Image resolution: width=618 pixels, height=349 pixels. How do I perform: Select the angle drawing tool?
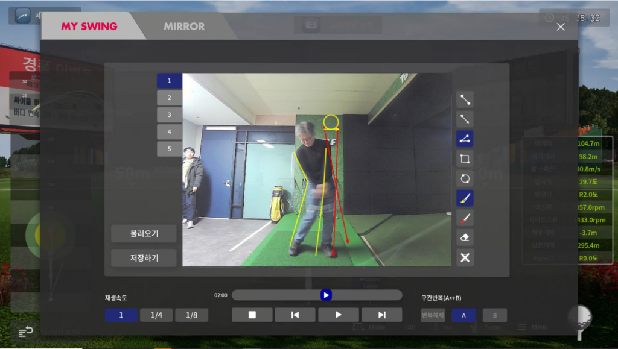click(x=465, y=139)
